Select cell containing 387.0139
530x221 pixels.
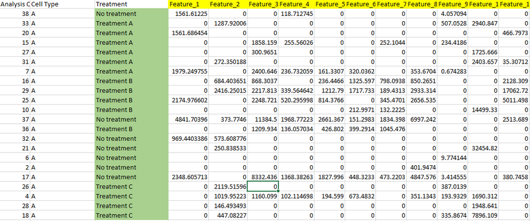tap(452, 186)
